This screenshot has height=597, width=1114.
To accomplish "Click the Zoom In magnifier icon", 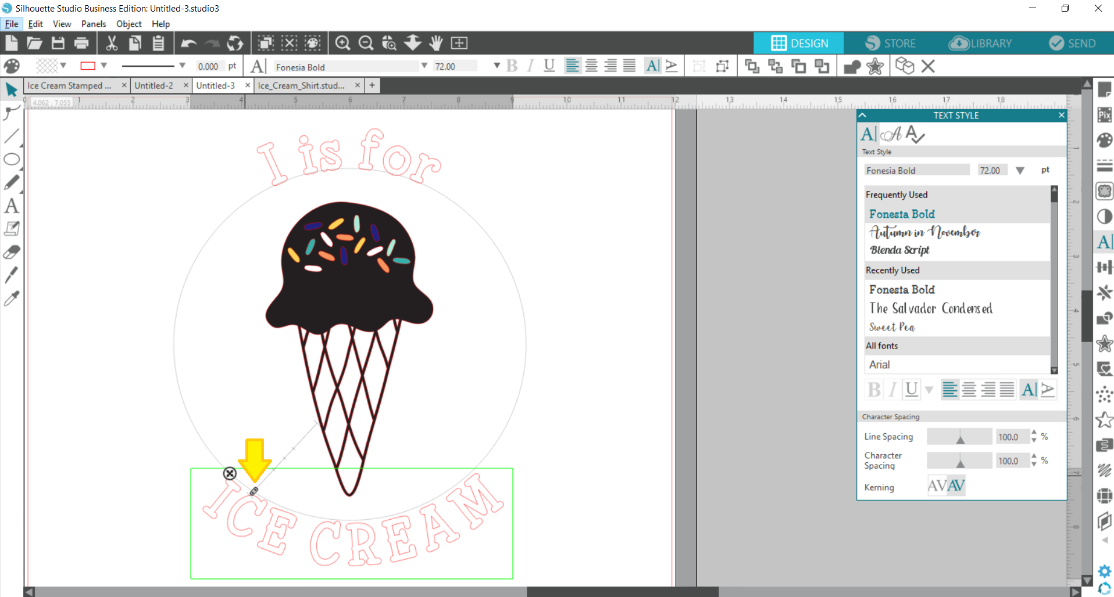I will 342,43.
